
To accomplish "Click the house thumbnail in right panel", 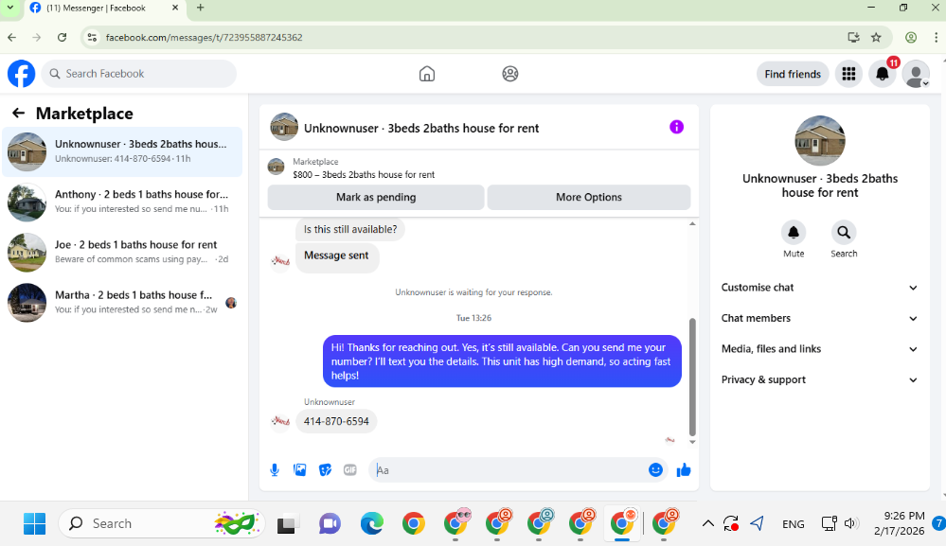I will [819, 140].
